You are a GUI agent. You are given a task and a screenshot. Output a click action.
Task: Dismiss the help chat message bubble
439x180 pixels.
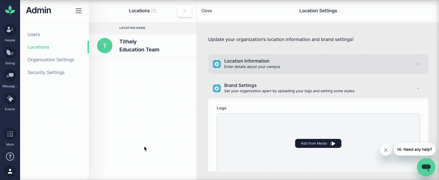coord(386,150)
